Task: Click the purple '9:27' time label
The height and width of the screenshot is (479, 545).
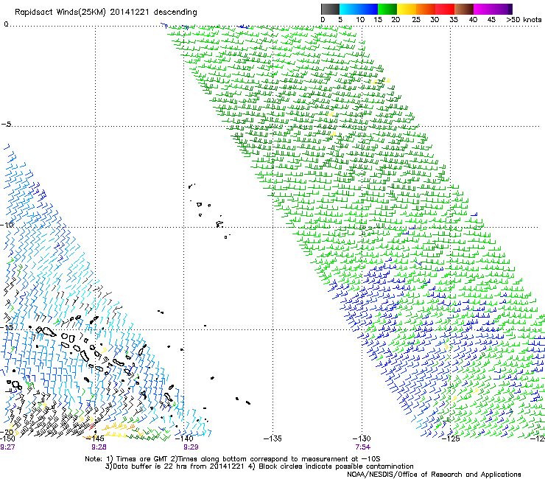Action: tap(7, 447)
